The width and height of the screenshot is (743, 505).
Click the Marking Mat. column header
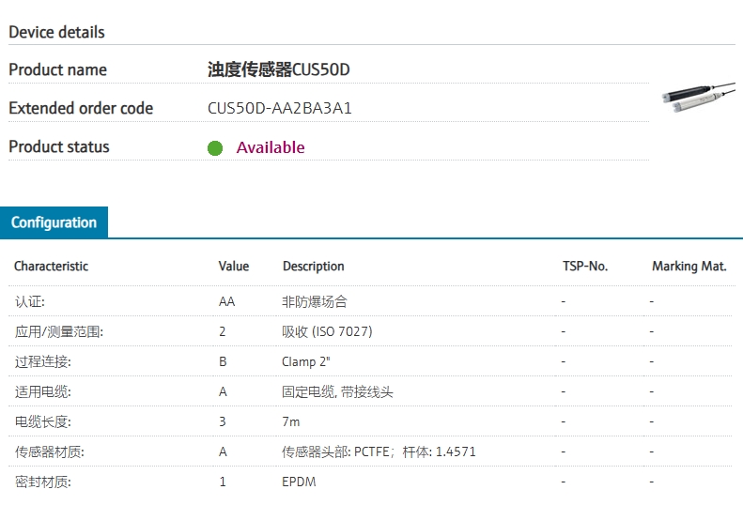point(689,267)
